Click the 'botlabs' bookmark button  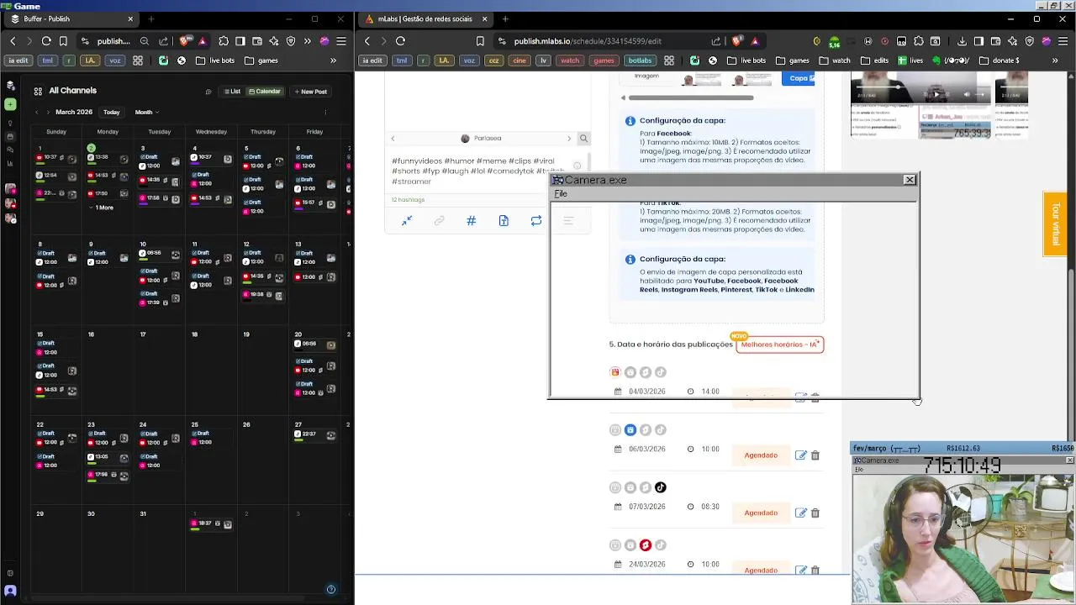coord(640,60)
